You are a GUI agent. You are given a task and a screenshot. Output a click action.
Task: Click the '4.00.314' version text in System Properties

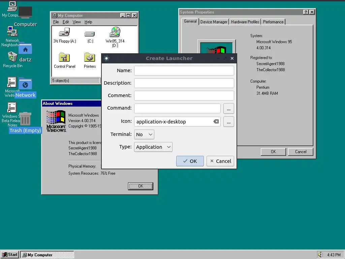(x=263, y=48)
